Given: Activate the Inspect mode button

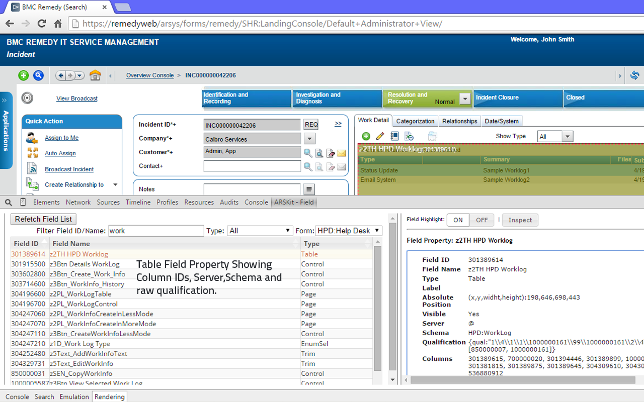Looking at the screenshot, I should pyautogui.click(x=520, y=220).
